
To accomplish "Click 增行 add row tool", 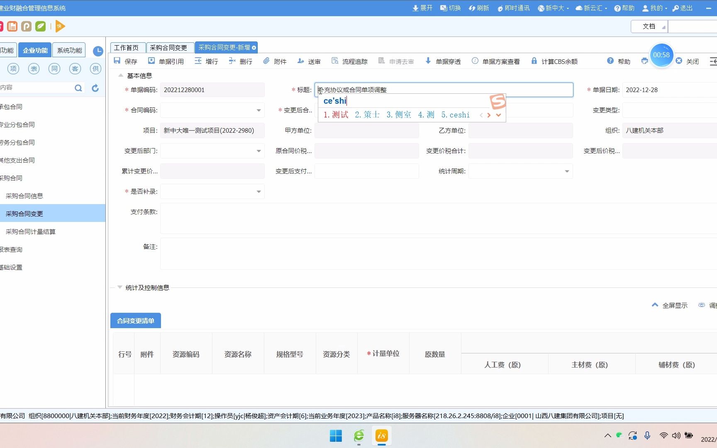I will 206,61.
